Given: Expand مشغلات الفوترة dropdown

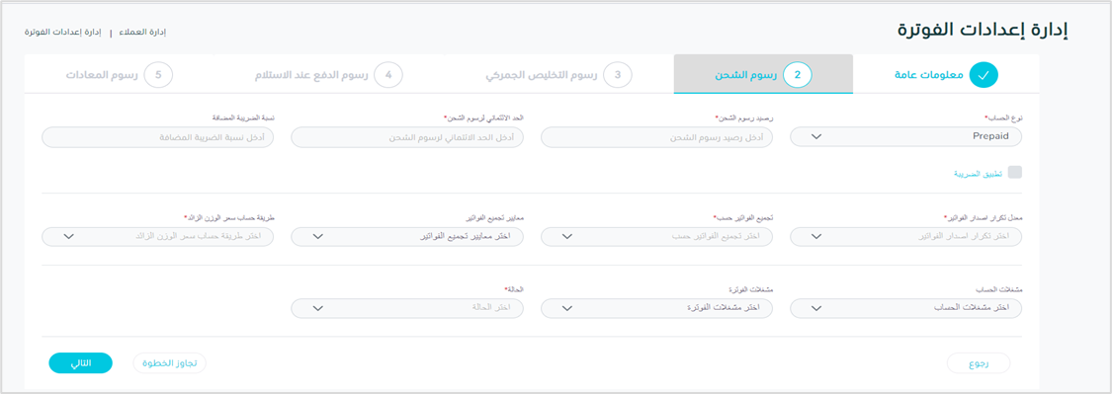Looking at the screenshot, I should (656, 308).
